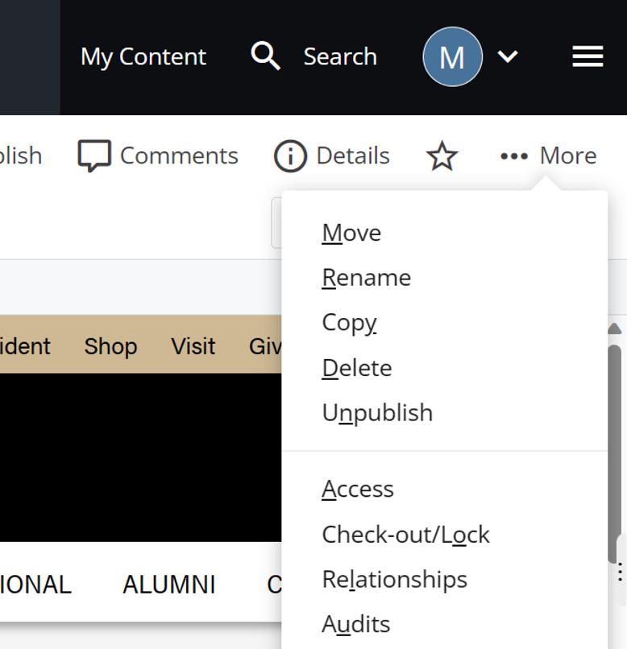Image resolution: width=627 pixels, height=649 pixels.
Task: Click the magnifying glass search icon
Action: (x=265, y=56)
